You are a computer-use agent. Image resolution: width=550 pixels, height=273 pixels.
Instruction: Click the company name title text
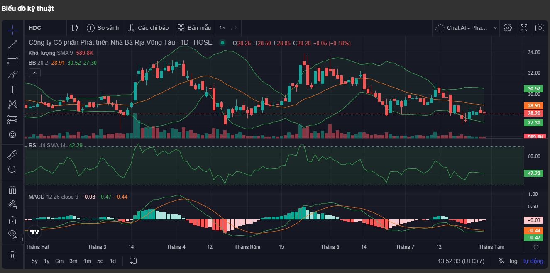click(x=103, y=43)
